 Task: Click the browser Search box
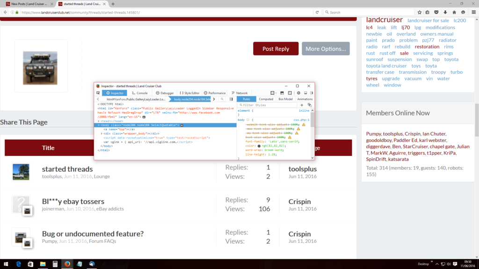369,12
